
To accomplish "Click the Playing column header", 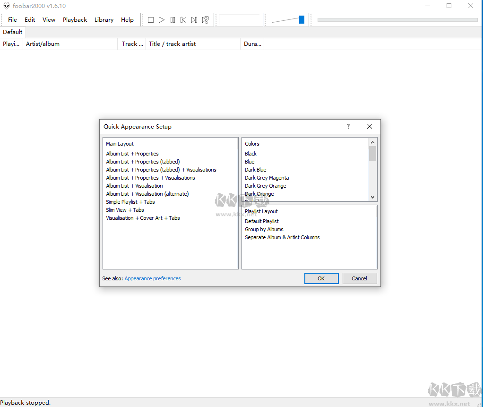I will point(11,44).
